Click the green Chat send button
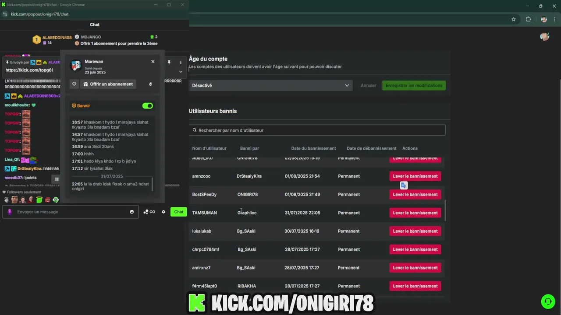The image size is (561, 315). coord(179,212)
